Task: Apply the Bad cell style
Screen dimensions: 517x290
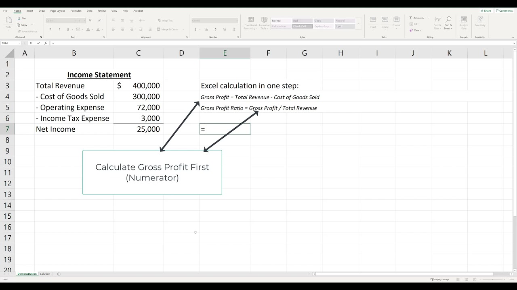Action: pos(302,21)
